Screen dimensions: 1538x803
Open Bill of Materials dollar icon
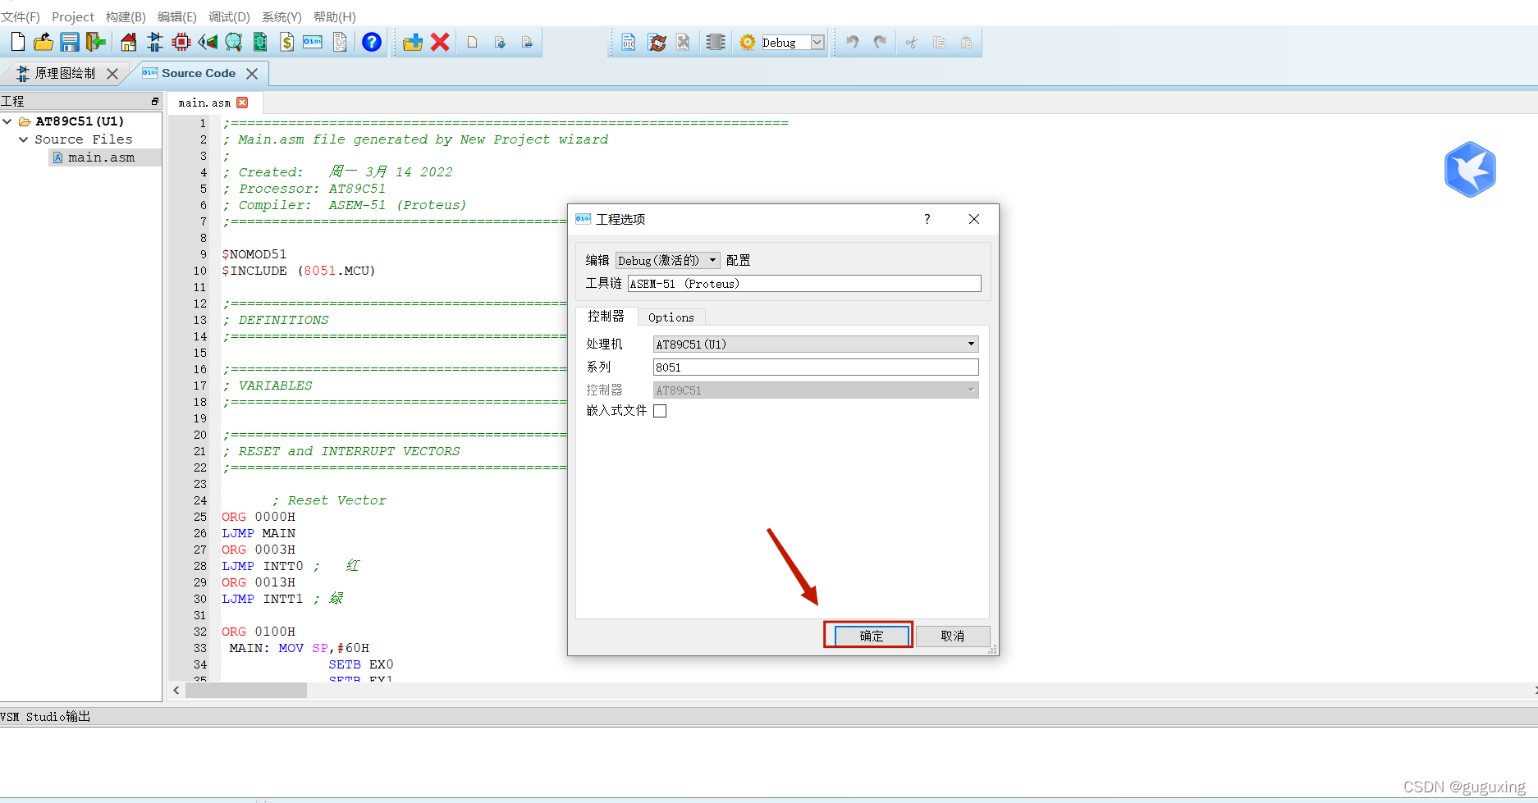click(x=286, y=42)
